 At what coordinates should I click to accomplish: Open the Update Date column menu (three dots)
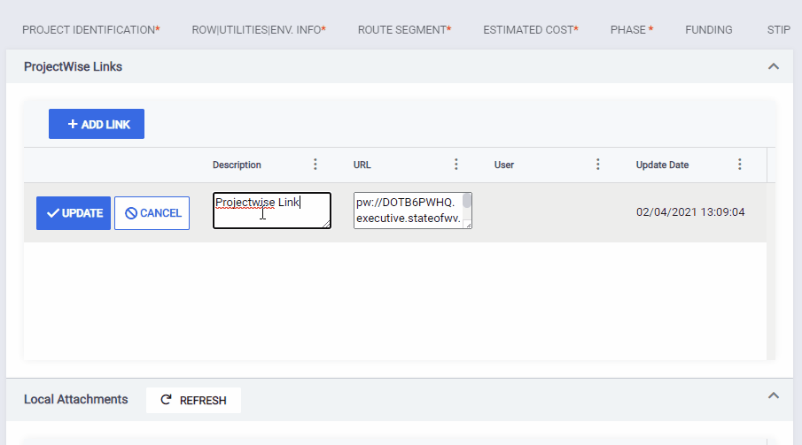(x=740, y=165)
